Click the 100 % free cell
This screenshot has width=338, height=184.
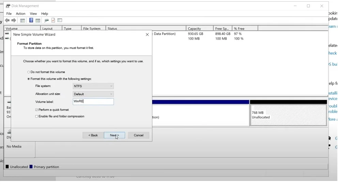pyautogui.click(x=239, y=39)
